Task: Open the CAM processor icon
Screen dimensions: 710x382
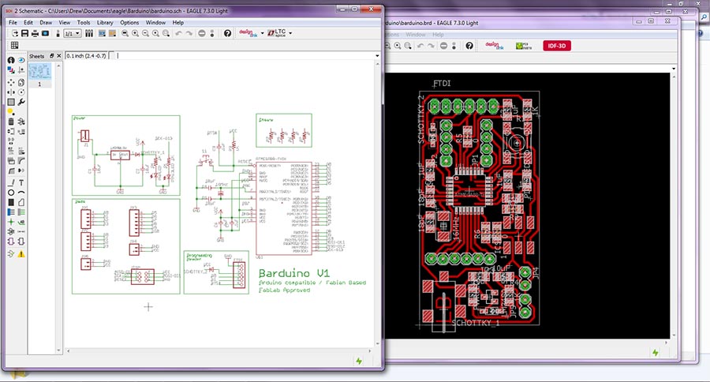Action: (45, 33)
